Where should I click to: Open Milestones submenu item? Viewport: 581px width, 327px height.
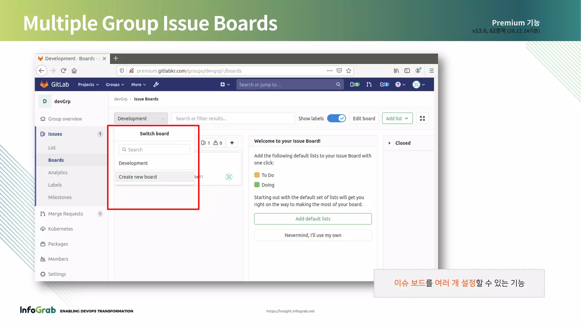pos(60,197)
